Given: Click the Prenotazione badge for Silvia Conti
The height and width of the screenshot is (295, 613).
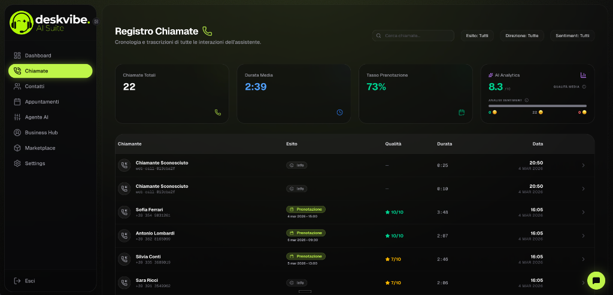Looking at the screenshot, I should (306, 256).
